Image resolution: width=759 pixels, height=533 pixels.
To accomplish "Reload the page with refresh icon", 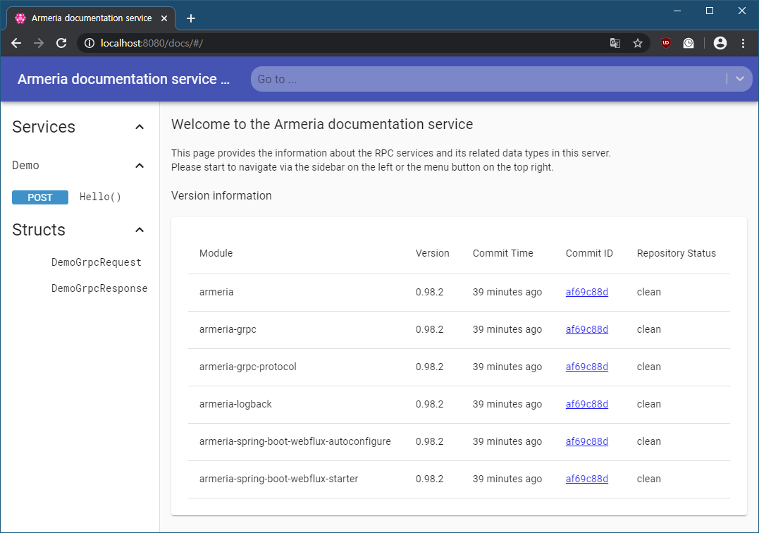I will click(61, 43).
